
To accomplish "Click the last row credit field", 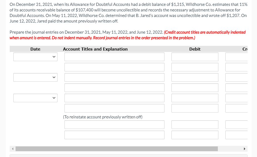I will (236, 135).
